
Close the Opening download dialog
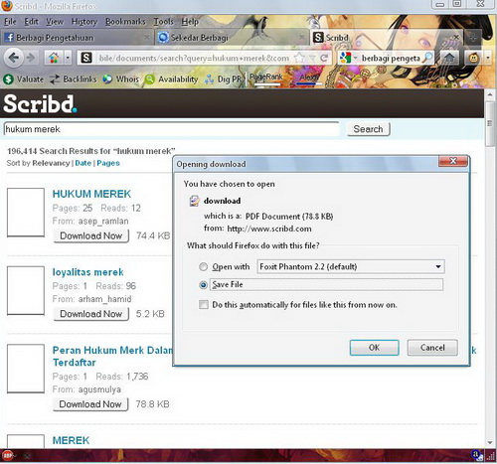point(453,161)
